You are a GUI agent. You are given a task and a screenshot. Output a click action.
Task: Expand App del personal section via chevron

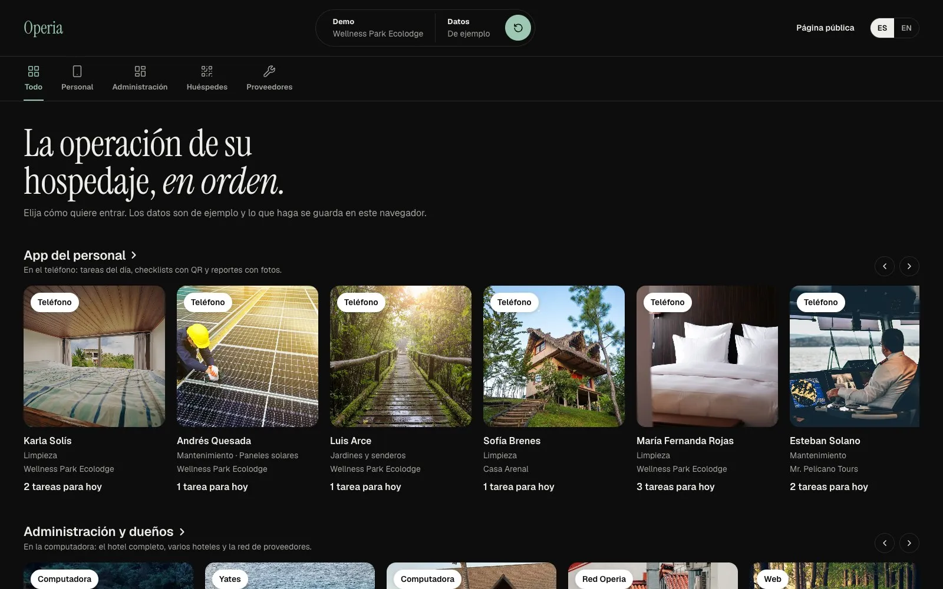click(x=134, y=255)
